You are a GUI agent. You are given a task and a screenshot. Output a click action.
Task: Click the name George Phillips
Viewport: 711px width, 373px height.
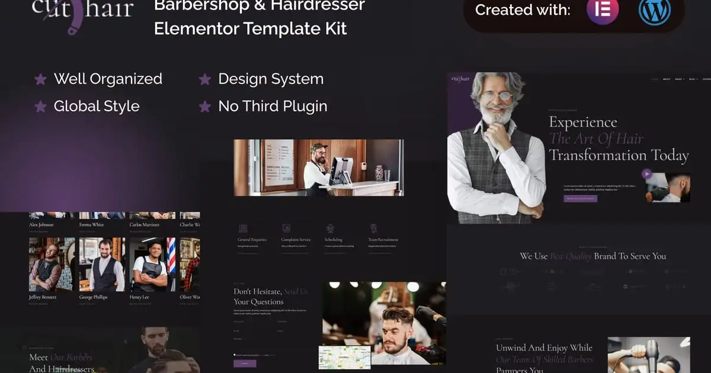[x=94, y=297]
